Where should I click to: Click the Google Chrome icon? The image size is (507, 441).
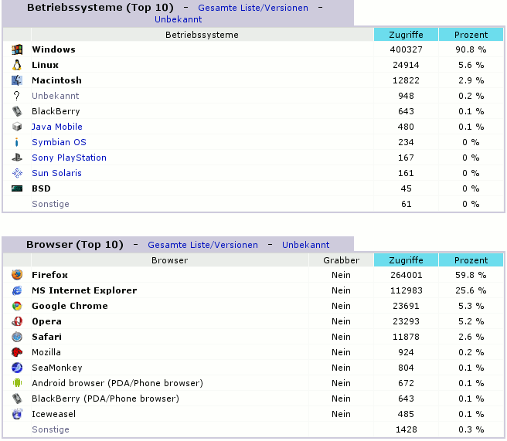pyautogui.click(x=17, y=306)
